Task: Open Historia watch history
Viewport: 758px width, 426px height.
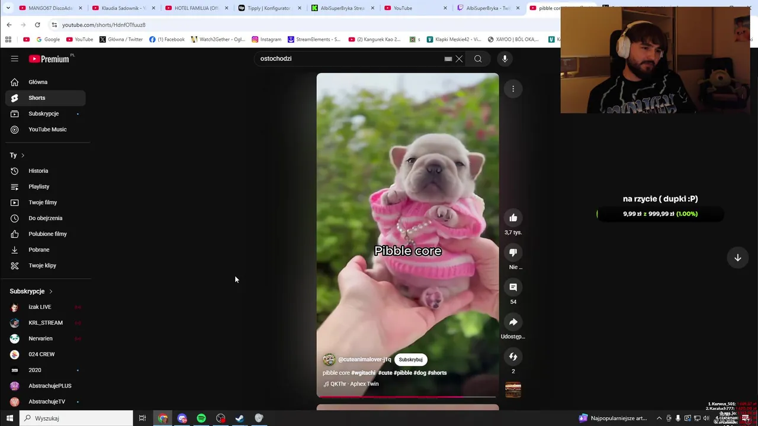Action: click(45, 171)
